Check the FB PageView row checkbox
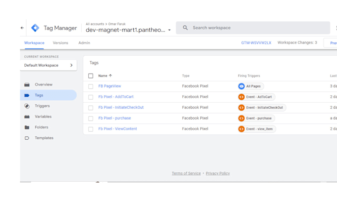This screenshot has width=337, height=202. (x=91, y=86)
